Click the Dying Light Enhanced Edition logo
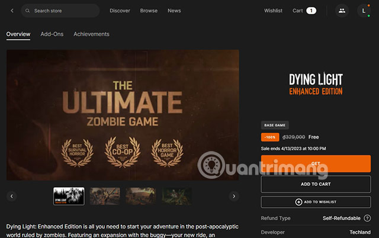 pos(316,84)
